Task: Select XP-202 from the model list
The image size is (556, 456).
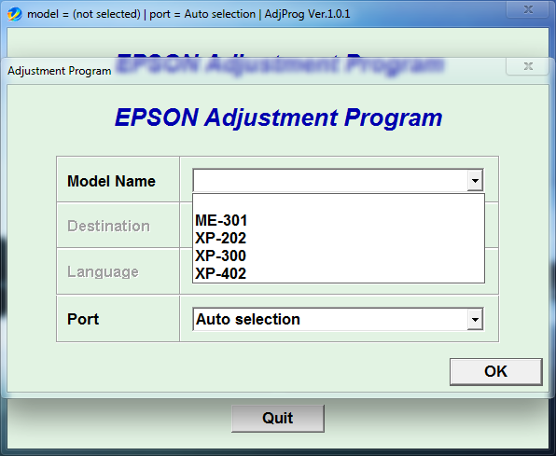Action: (339, 238)
